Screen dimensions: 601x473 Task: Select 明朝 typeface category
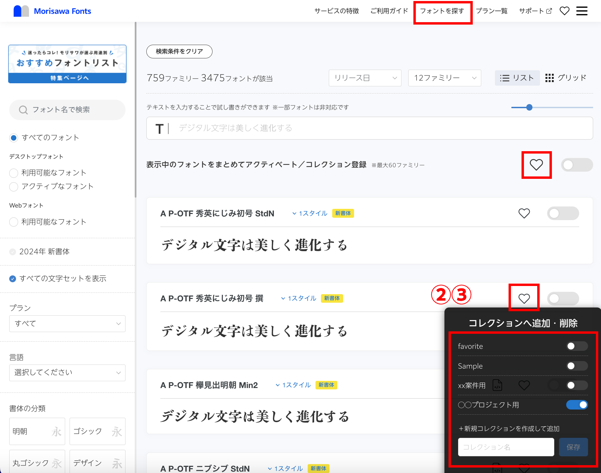pyautogui.click(x=37, y=431)
